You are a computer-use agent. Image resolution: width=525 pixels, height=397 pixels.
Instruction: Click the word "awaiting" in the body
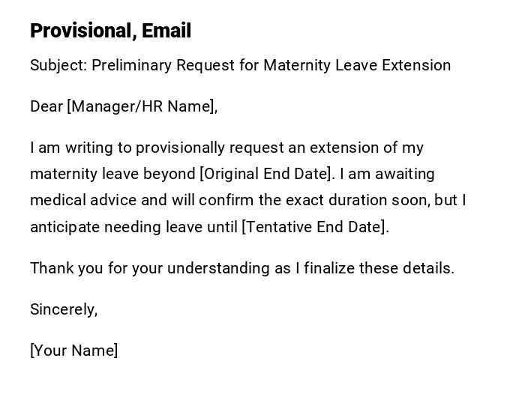[x=405, y=174]
